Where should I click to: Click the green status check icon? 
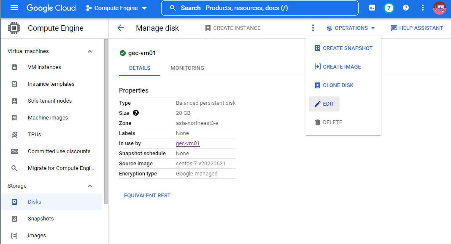pos(122,53)
